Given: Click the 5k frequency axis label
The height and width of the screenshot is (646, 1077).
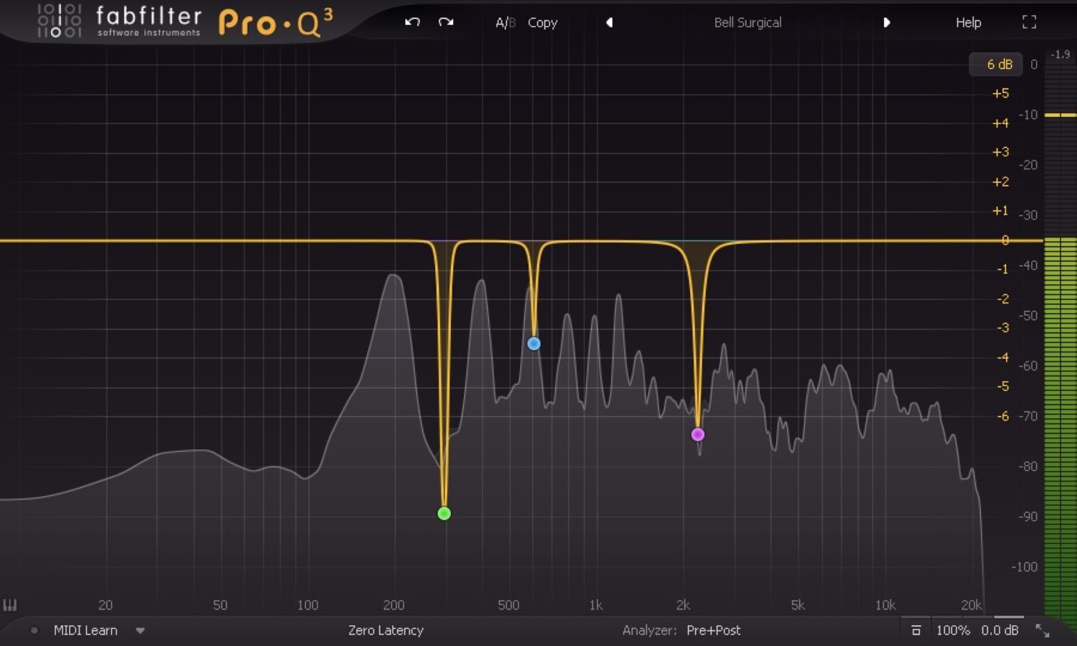Looking at the screenshot, I should (x=798, y=605).
